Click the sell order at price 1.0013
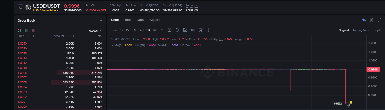 60,58
